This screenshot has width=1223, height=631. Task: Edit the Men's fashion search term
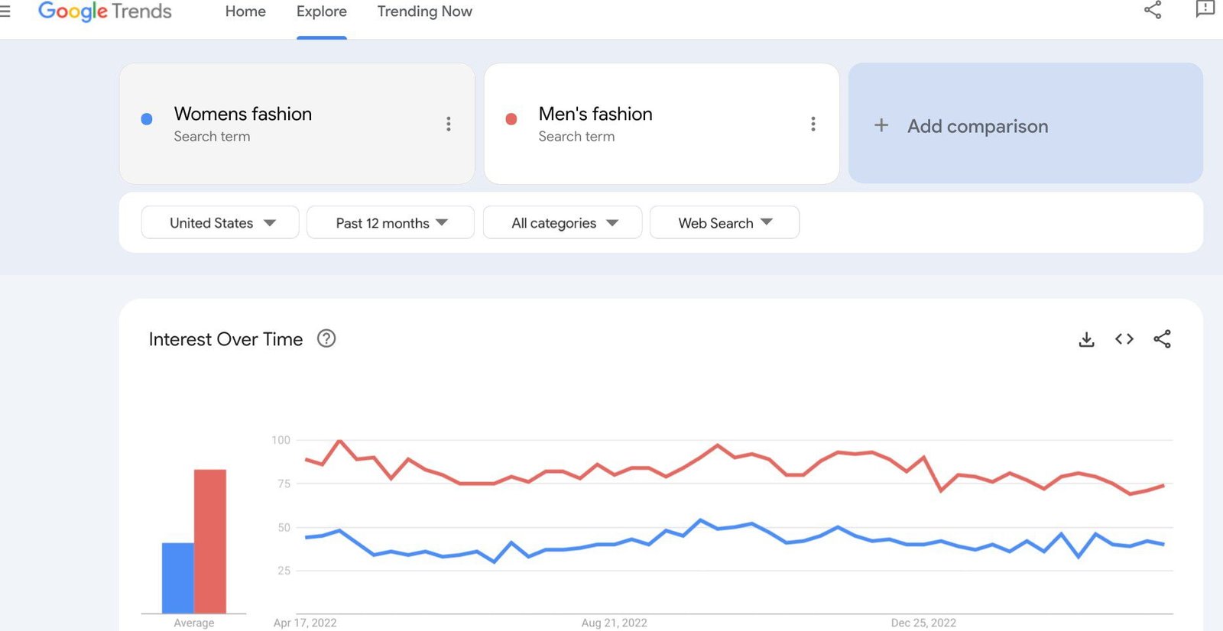(x=595, y=114)
